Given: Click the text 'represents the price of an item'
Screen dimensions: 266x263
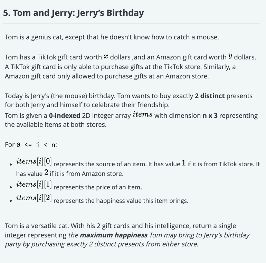Looking at the screenshot, I should pyautogui.click(x=97, y=187).
